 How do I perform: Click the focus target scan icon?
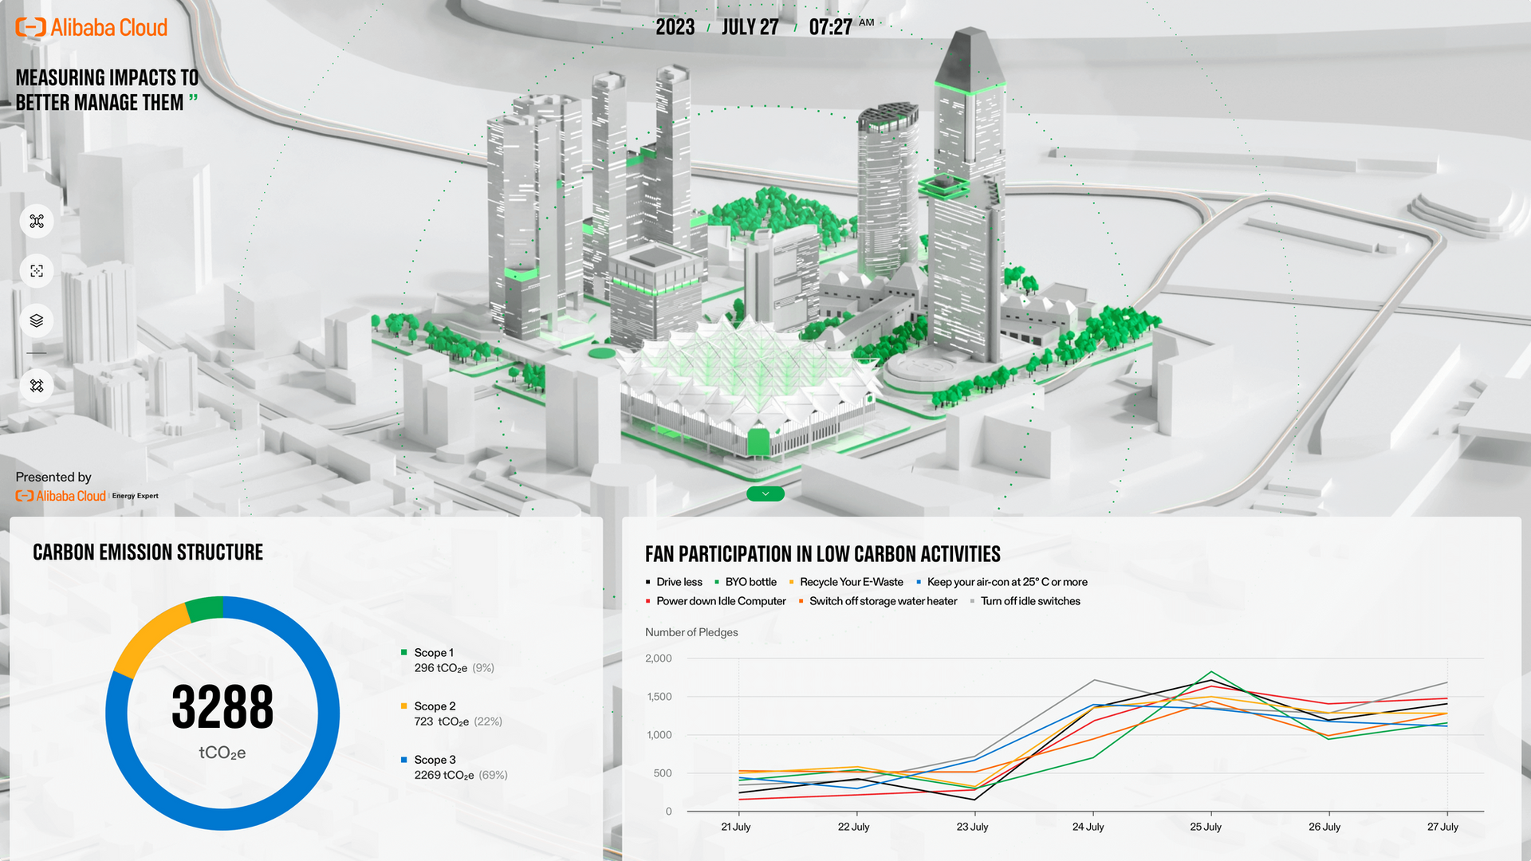[x=37, y=271]
